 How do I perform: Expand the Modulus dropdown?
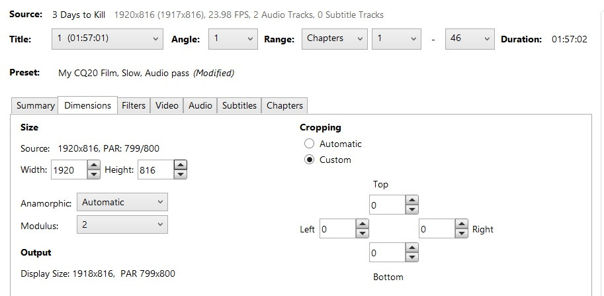tap(122, 225)
